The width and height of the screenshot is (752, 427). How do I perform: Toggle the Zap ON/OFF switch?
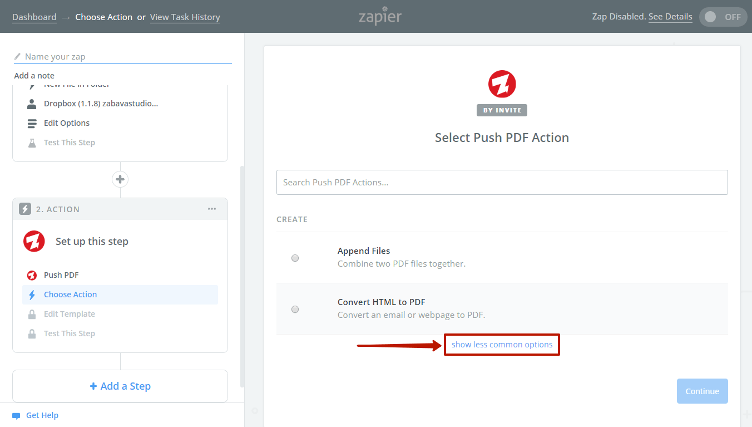(x=723, y=17)
